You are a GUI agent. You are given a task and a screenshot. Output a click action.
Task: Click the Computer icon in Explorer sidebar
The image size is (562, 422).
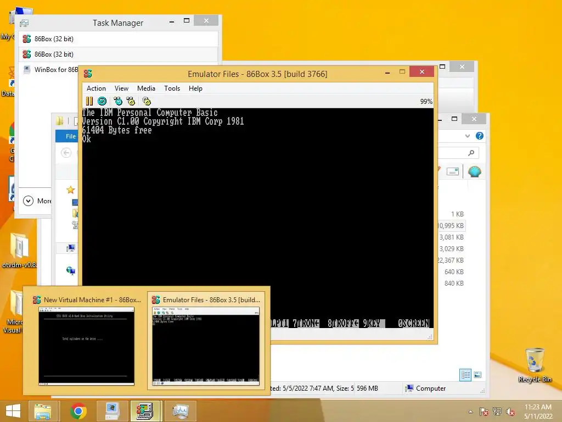pos(71,248)
